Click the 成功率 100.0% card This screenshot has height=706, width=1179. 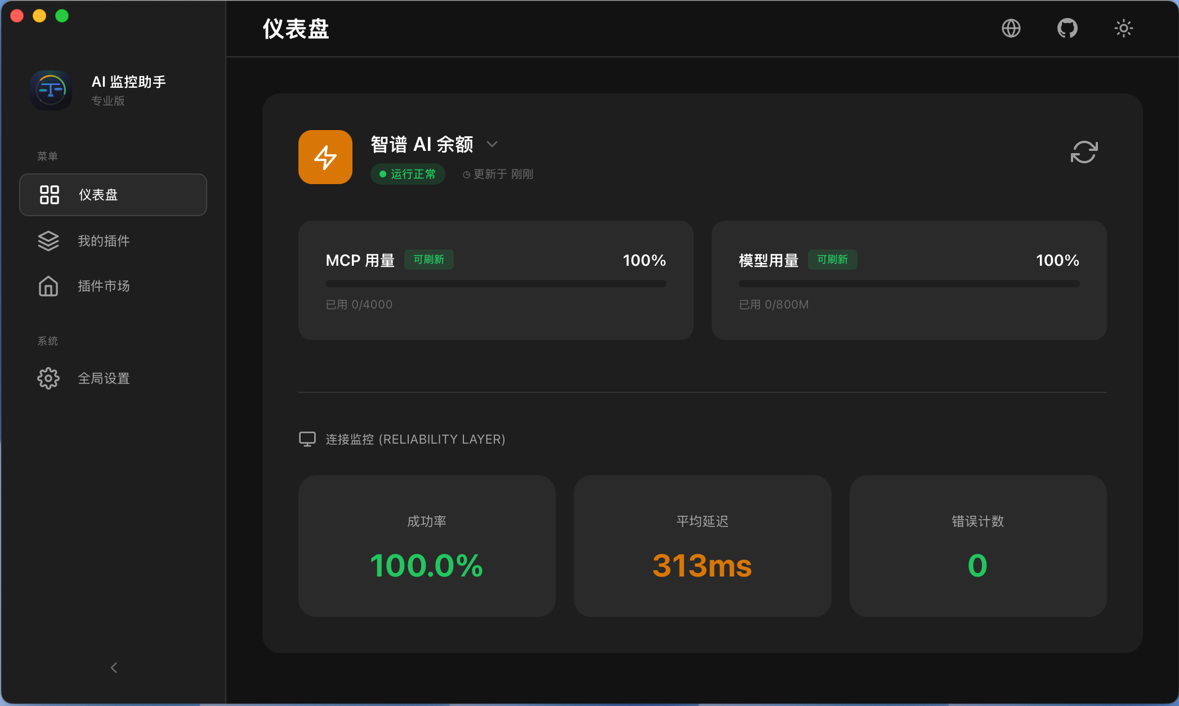[x=427, y=546]
